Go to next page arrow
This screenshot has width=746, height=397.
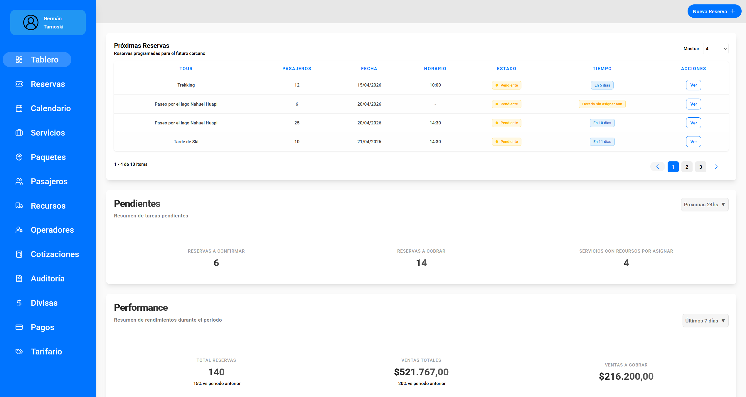[716, 167]
